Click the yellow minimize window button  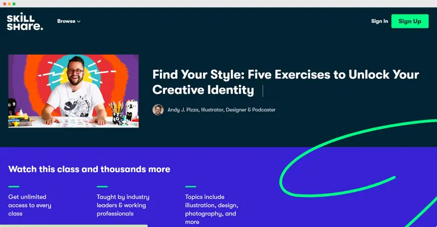point(9,4)
